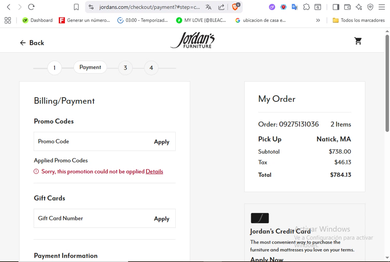Open the ubicacion de casa bookmark
This screenshot has width=390, height=262.
pyautogui.click(x=260, y=20)
